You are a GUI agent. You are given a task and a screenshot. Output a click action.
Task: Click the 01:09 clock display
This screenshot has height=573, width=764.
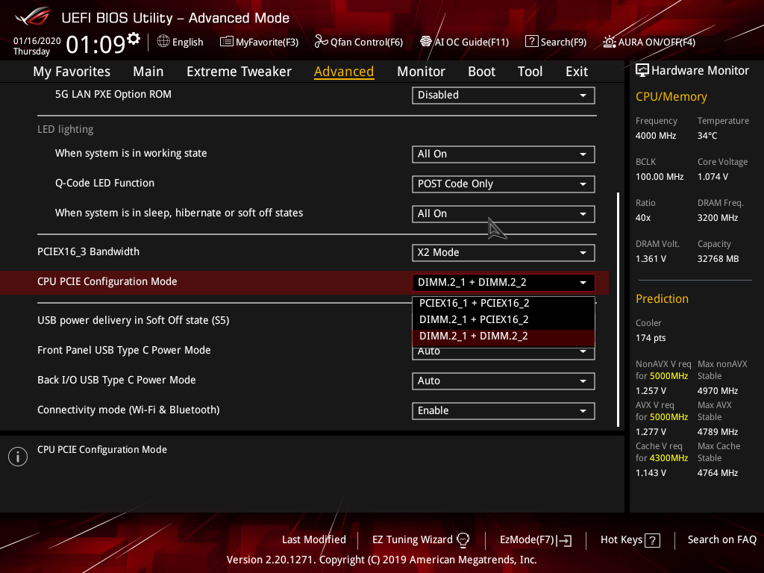(96, 44)
